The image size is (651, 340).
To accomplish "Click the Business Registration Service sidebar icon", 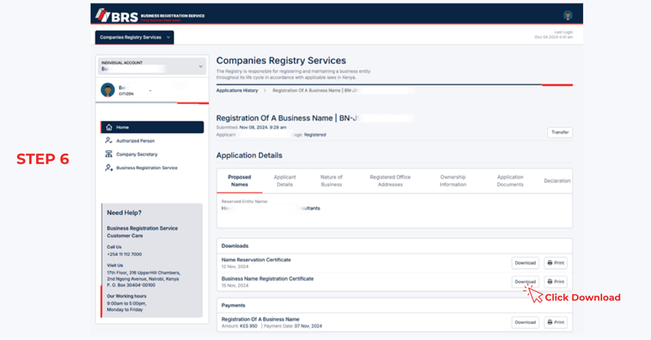I will point(109,168).
